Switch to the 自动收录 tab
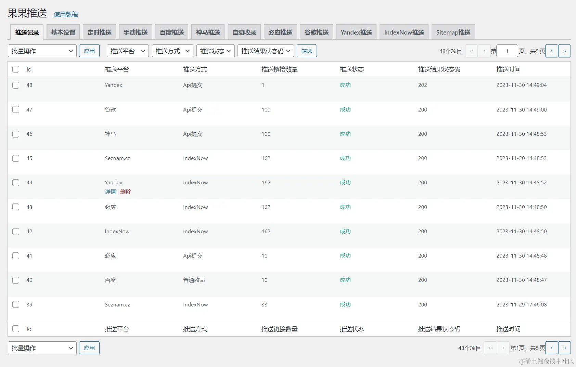576x367 pixels. pos(244,32)
